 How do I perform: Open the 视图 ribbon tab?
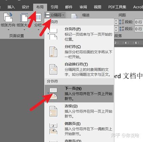click(97, 7)
